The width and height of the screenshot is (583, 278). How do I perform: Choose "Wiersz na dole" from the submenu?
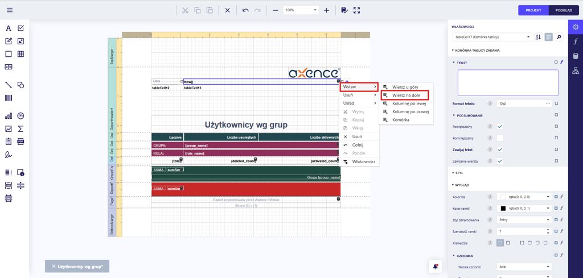405,96
